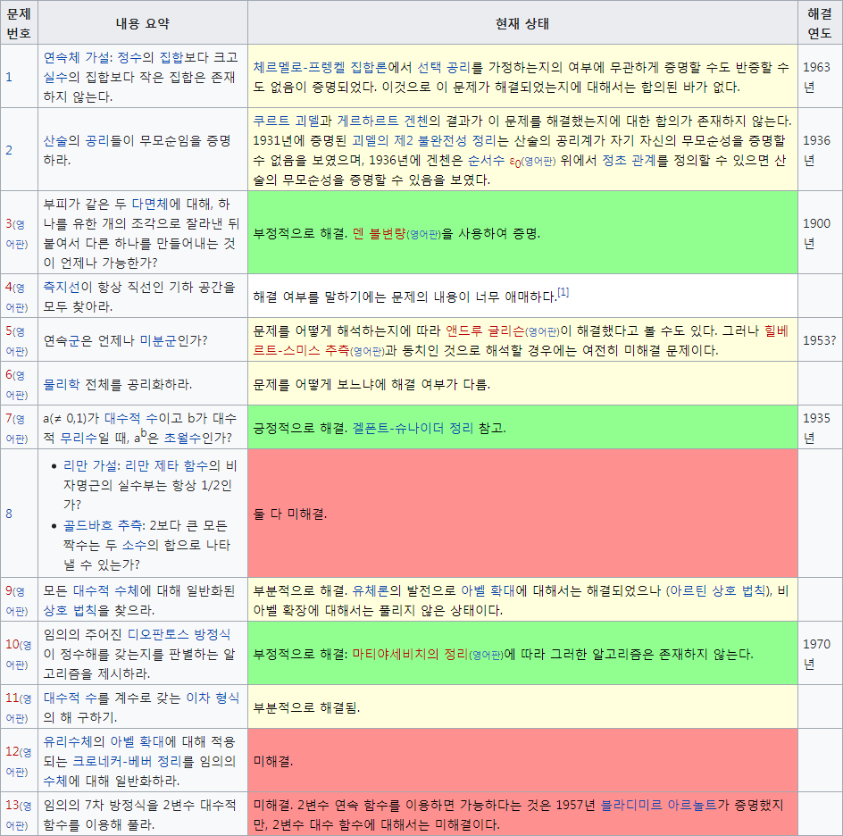Click the 해결 연도 column header
Viewport: 843px width, 836px height.
pyautogui.click(x=820, y=23)
